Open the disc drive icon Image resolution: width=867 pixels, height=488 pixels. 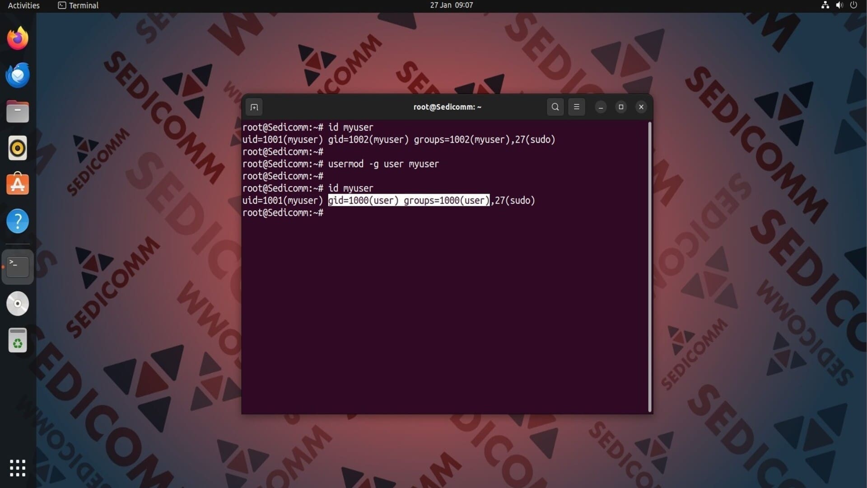coord(18,304)
